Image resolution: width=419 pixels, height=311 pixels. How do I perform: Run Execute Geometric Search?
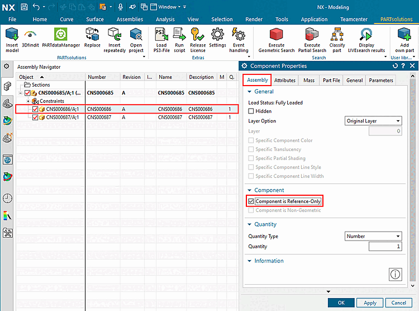[277, 35]
